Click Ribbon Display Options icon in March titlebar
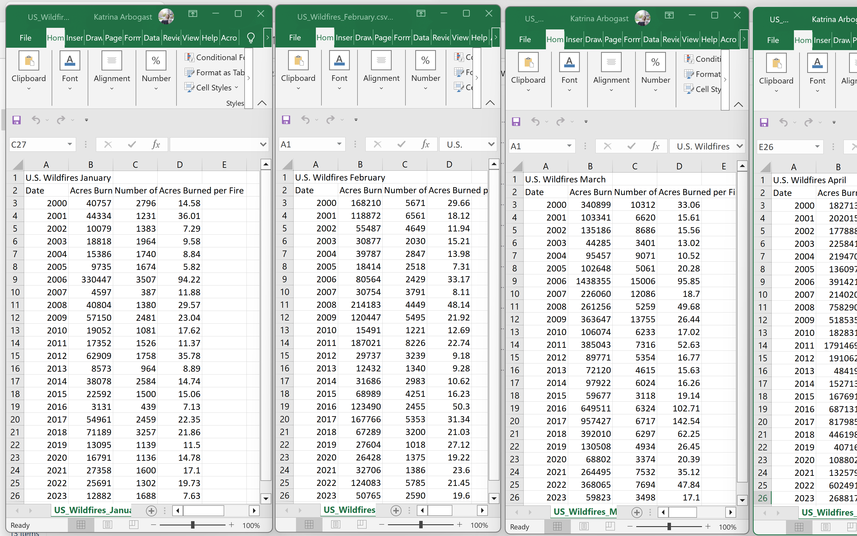857x536 pixels. (x=669, y=15)
